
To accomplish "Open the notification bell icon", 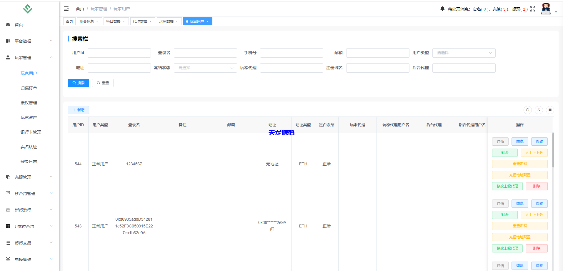I will (x=442, y=9).
